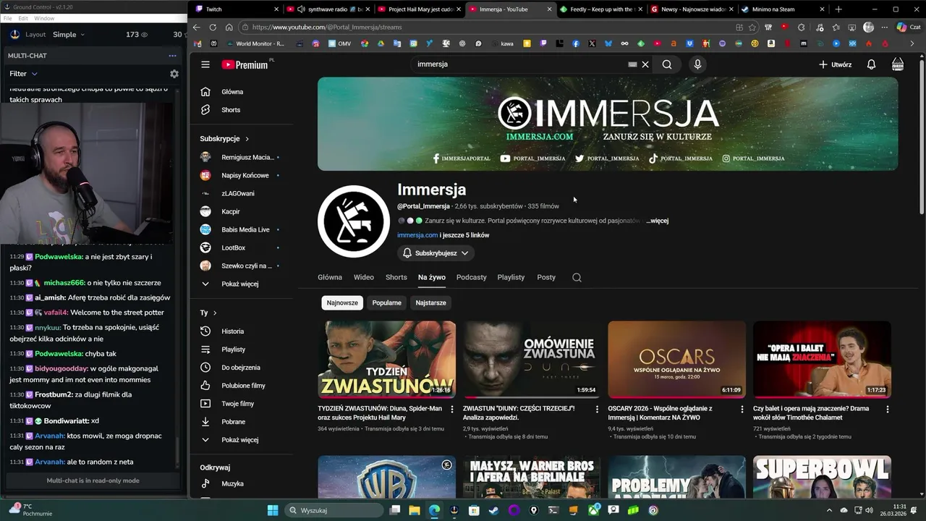926x521 pixels.
Task: Switch to Playlisty channel tab
Action: (x=511, y=277)
